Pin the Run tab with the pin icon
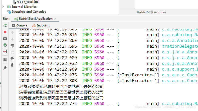Image resolution: width=198 pixels, height=111 pixels. click(x=5, y=68)
